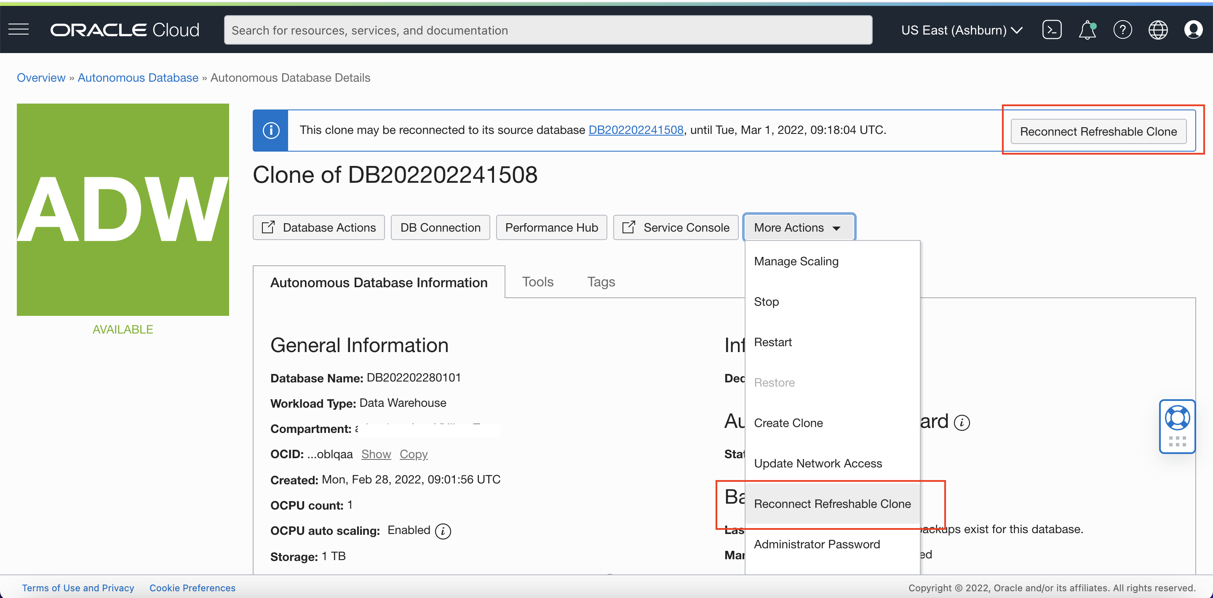Open the language globe icon
Viewport: 1213px width, 598px height.
(x=1157, y=29)
